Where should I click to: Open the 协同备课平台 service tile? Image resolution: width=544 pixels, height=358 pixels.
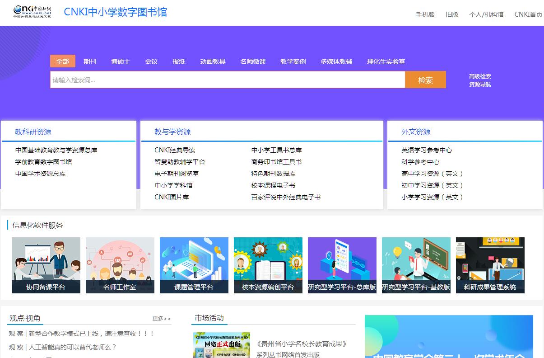click(x=46, y=265)
